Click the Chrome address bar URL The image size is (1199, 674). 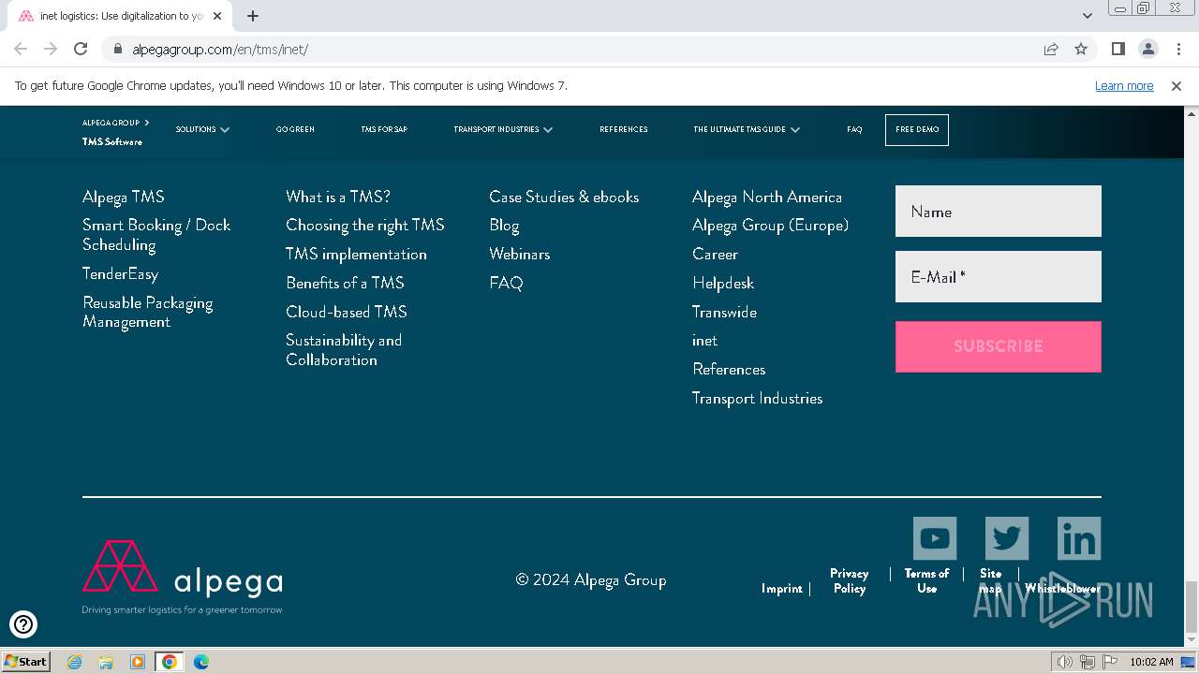[x=220, y=50]
